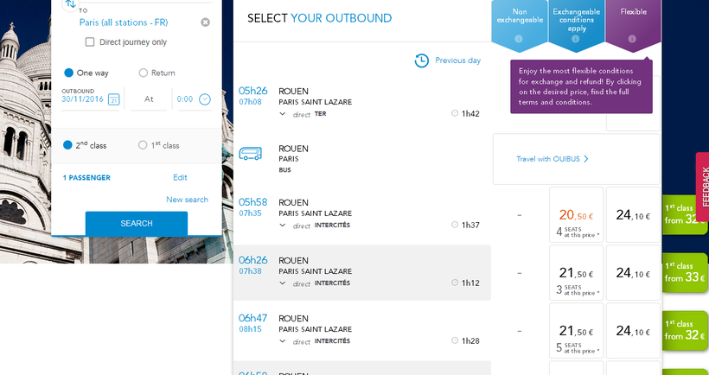
Task: Swap origin and destination stations
Action: (x=71, y=4)
